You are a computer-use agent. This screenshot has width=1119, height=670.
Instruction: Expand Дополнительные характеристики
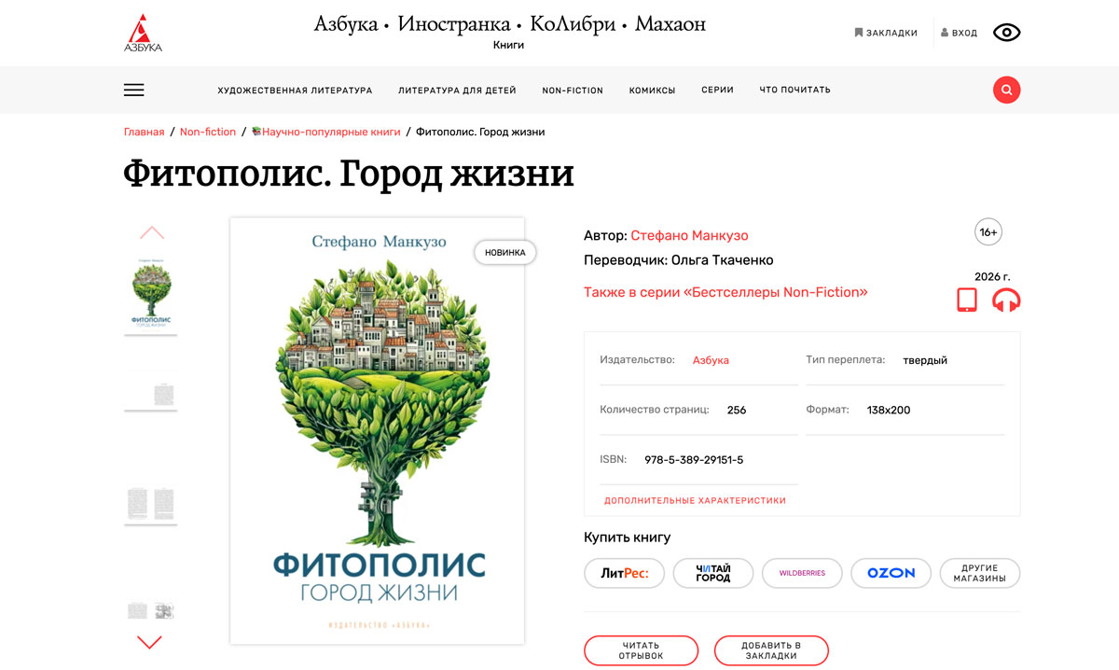(x=695, y=501)
